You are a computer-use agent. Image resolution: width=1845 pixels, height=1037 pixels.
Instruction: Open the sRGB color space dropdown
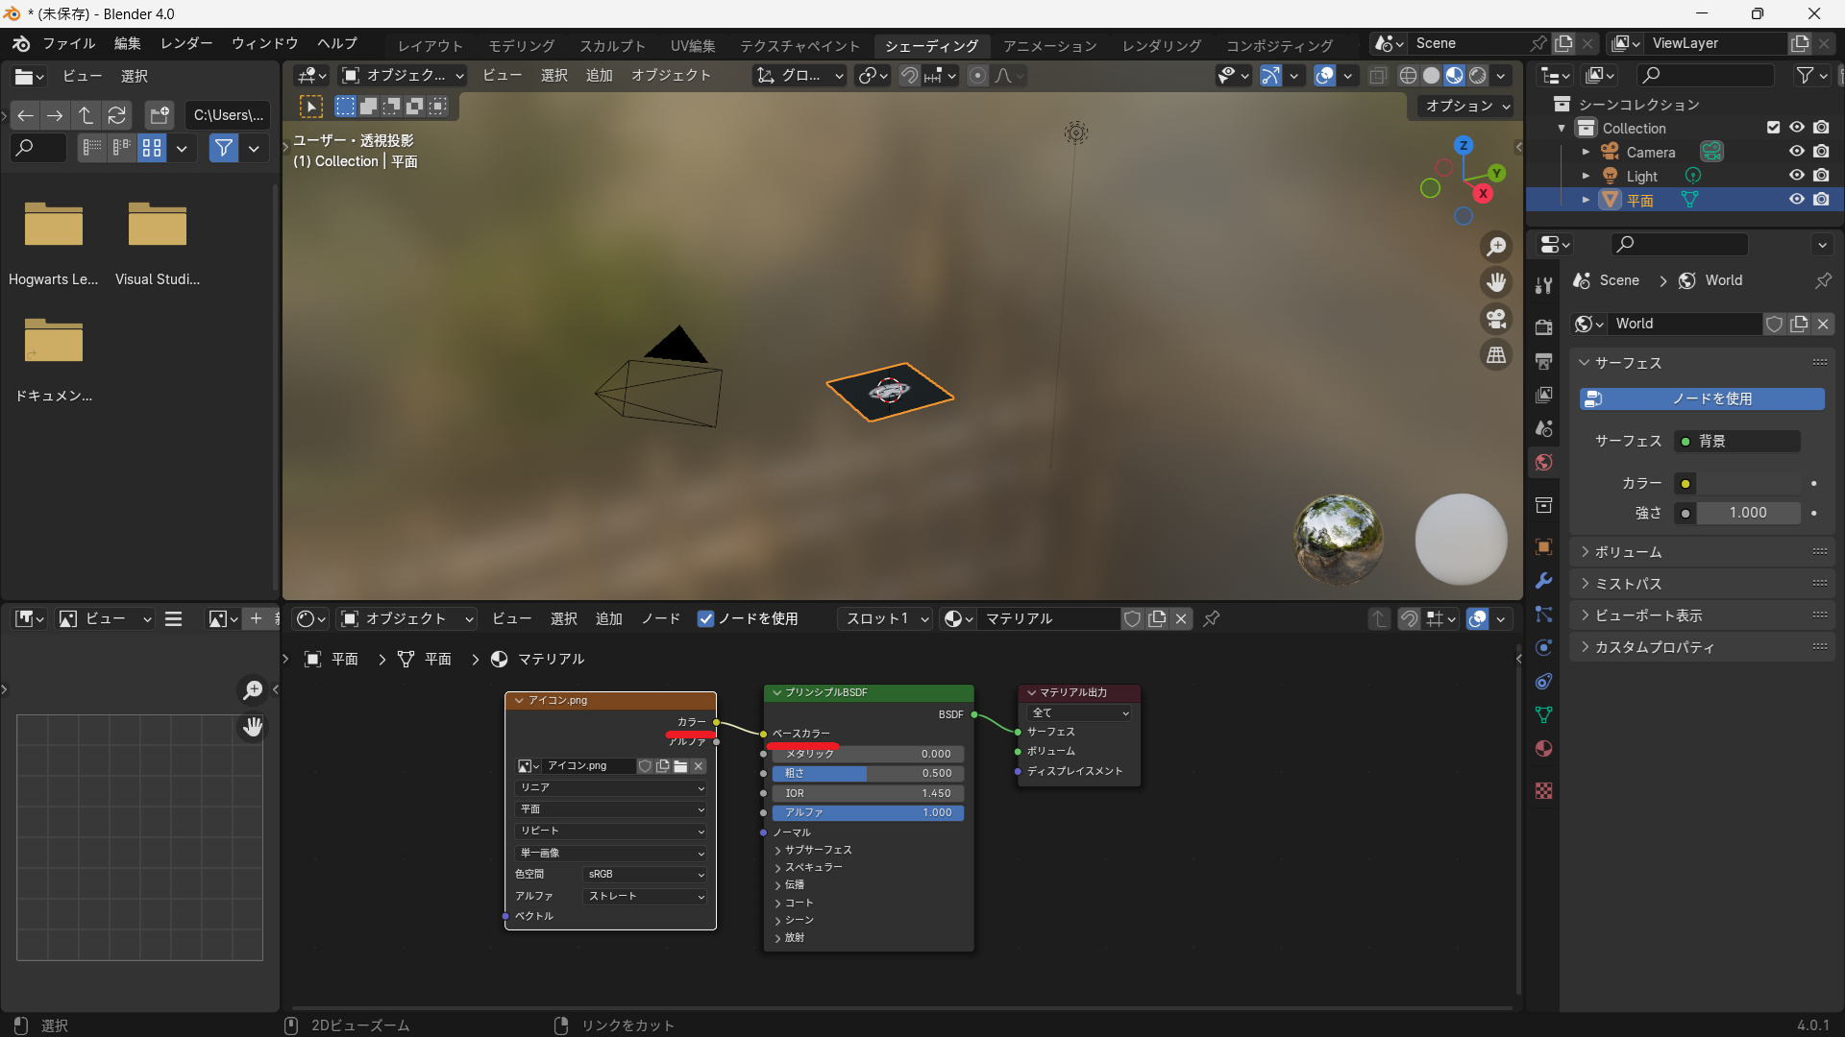(x=645, y=875)
